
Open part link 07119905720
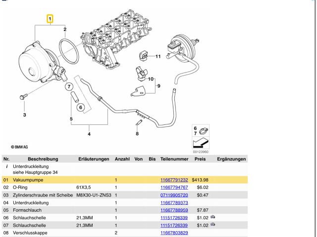pos(174,195)
